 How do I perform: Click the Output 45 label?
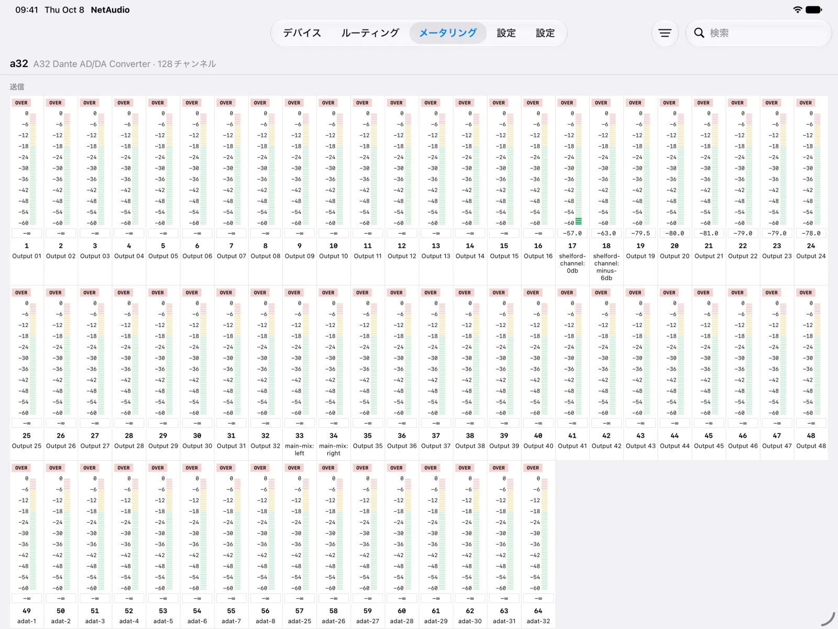tap(709, 446)
